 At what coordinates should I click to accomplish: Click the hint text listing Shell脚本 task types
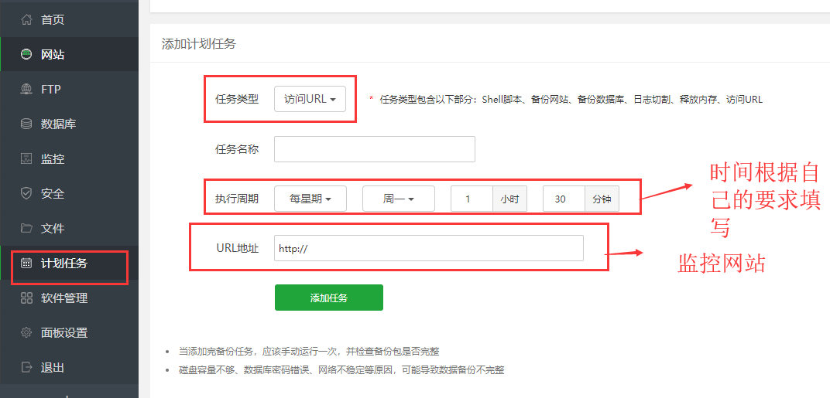(571, 100)
